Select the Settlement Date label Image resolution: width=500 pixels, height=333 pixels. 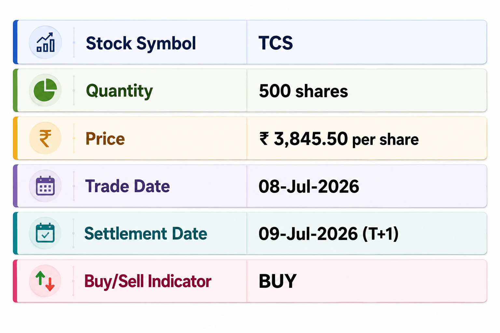(x=146, y=233)
